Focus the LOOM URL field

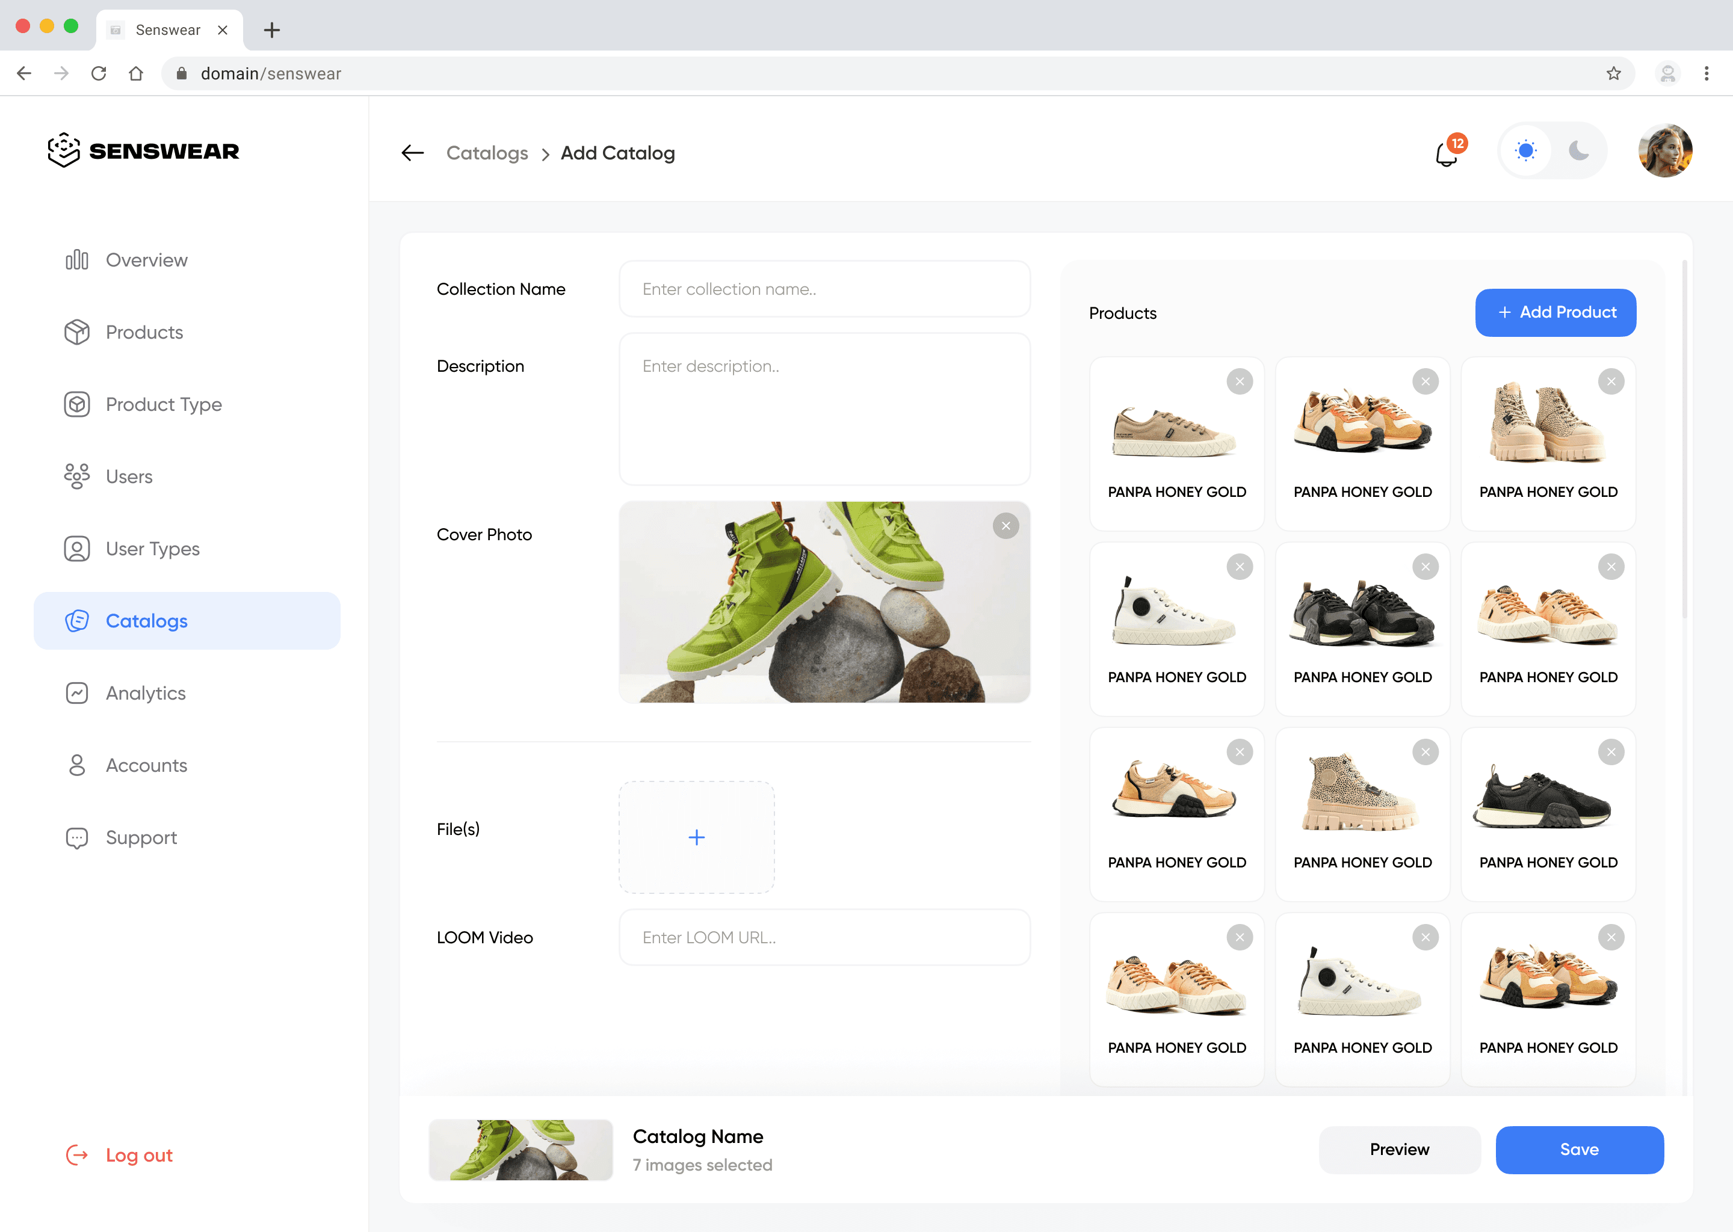[825, 938]
